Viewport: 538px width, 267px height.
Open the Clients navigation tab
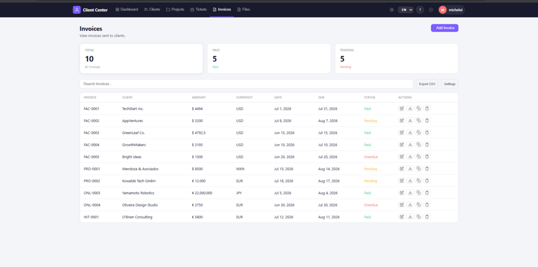pyautogui.click(x=152, y=10)
